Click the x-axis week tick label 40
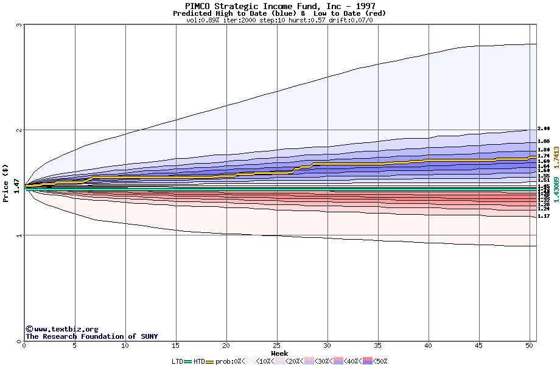This screenshot has width=560, height=365. click(428, 346)
